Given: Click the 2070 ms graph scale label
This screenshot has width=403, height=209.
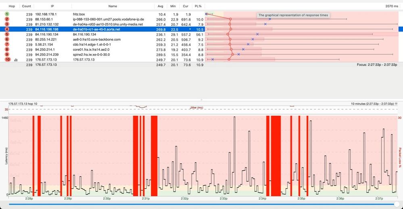Looking at the screenshot, I should point(392,6).
